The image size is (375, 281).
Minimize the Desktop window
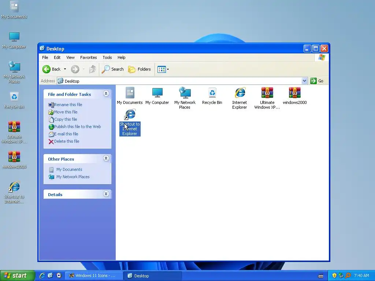pyautogui.click(x=307, y=49)
